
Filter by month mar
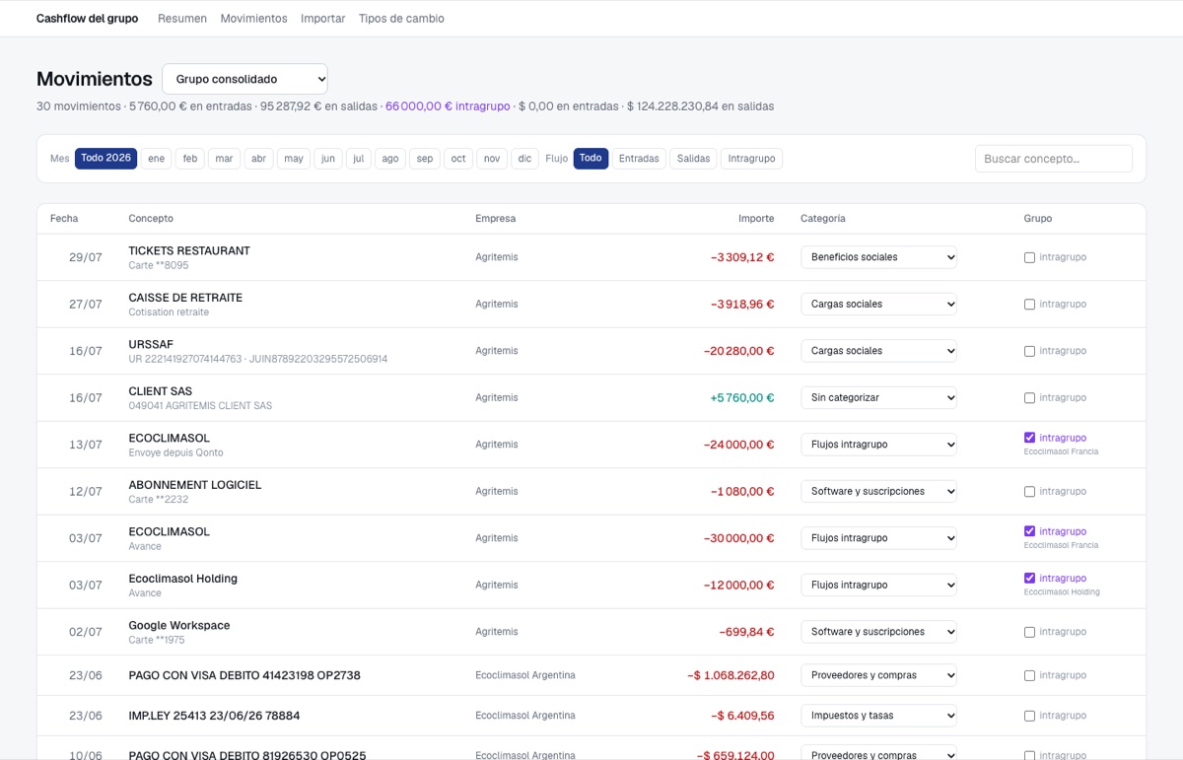click(x=224, y=159)
